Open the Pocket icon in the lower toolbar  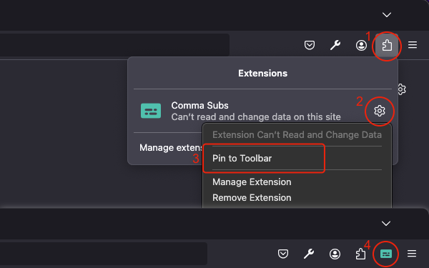[283, 254]
